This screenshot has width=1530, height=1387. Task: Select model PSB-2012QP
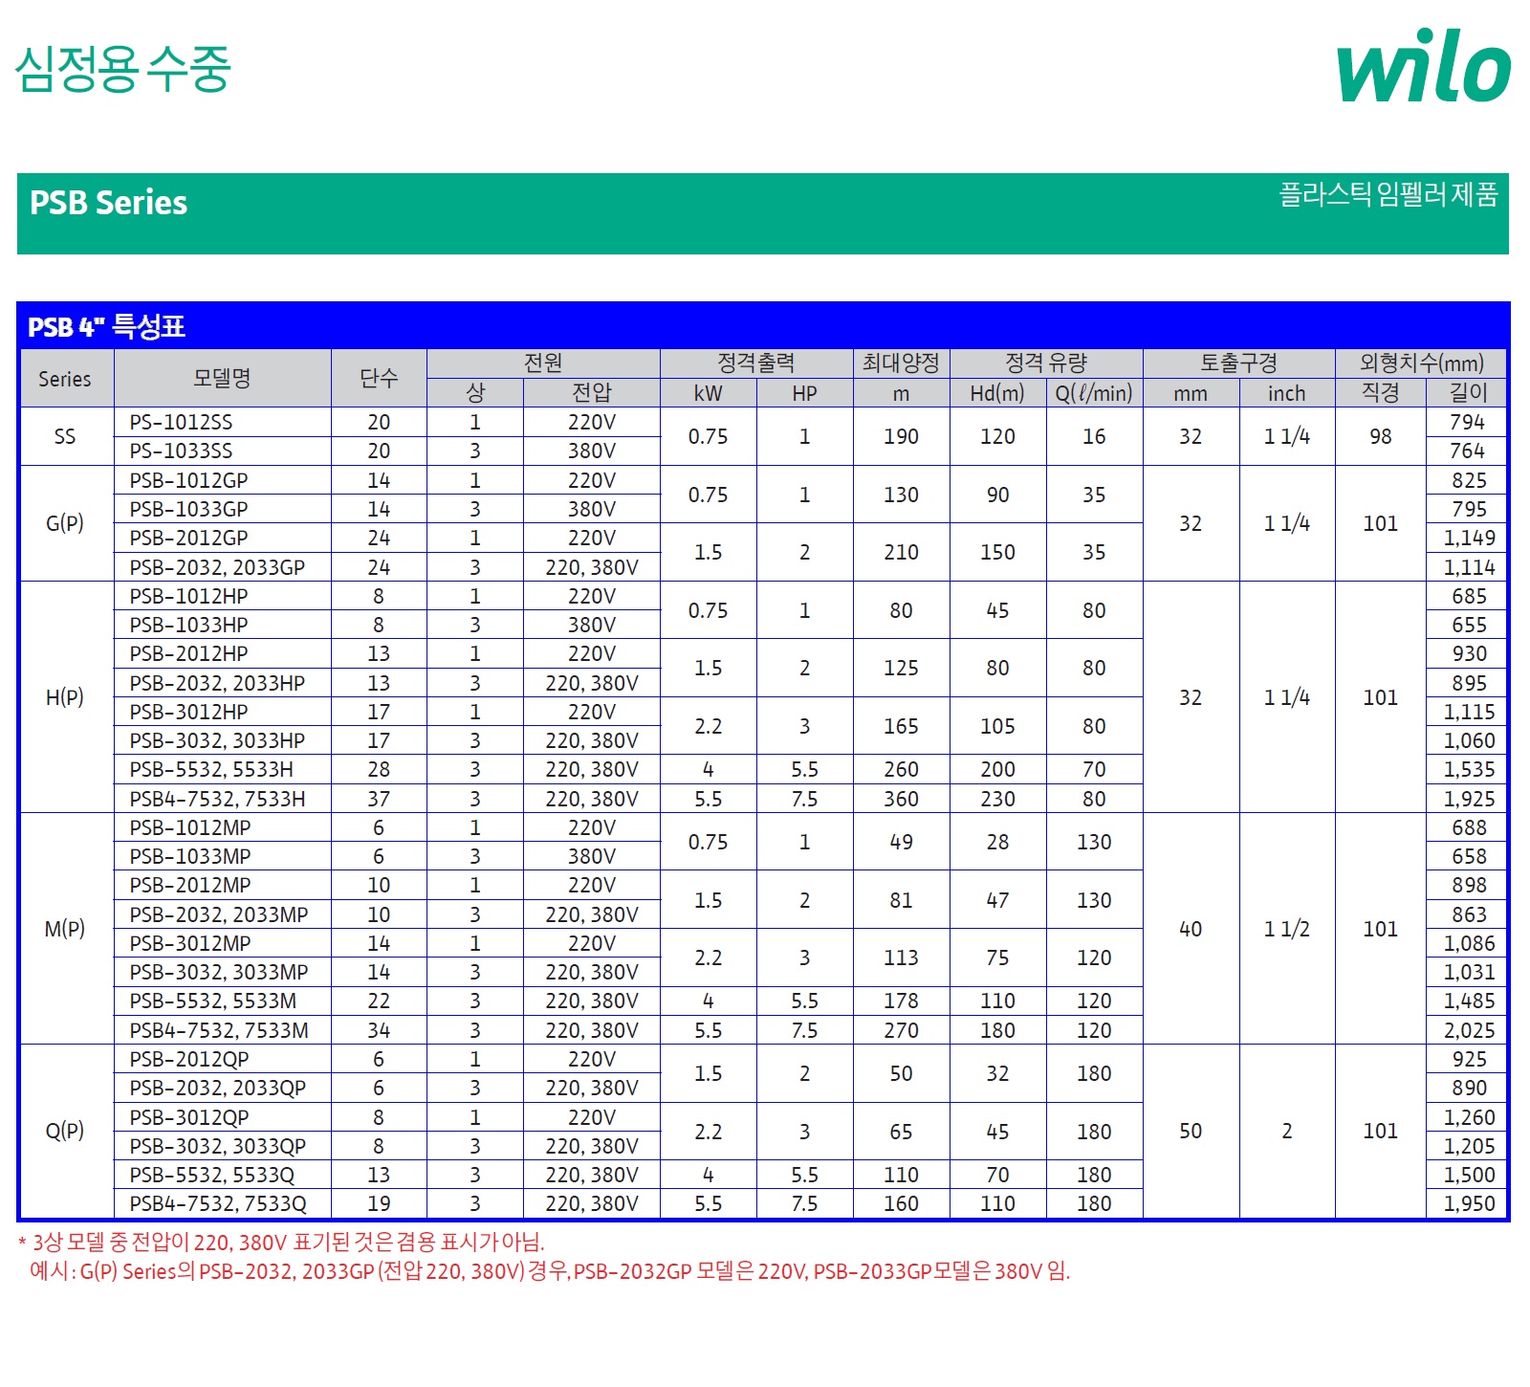click(189, 1059)
